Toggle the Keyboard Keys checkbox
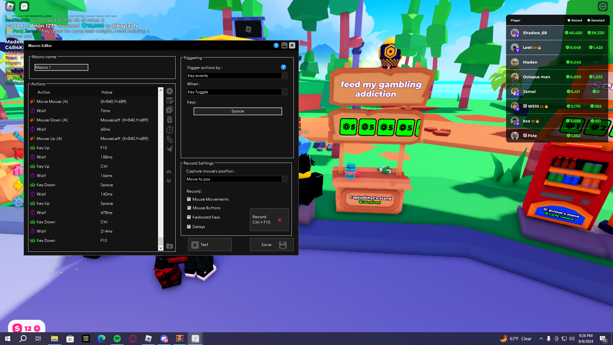The image size is (613, 345). [x=189, y=217]
